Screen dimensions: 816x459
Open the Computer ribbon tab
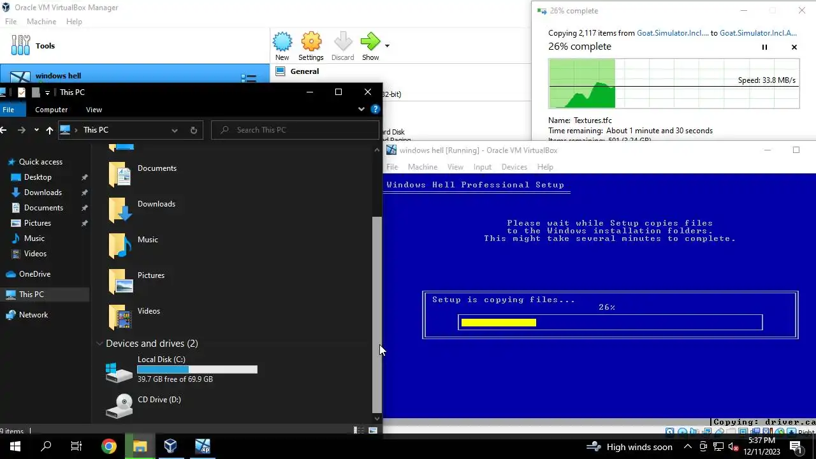(52, 110)
